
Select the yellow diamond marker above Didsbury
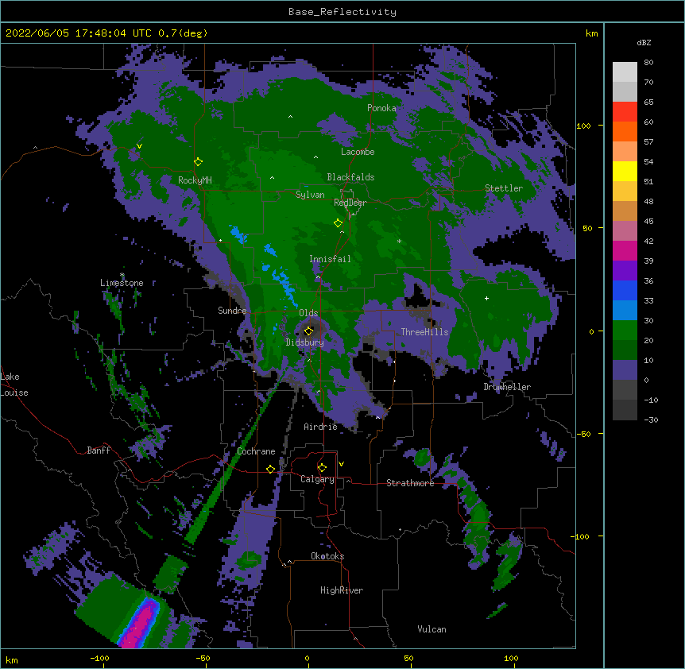[x=308, y=331]
